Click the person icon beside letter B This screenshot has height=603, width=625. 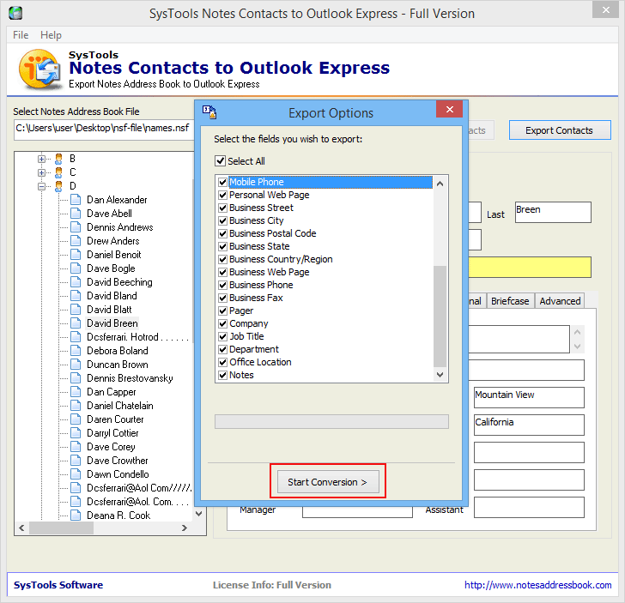[58, 159]
